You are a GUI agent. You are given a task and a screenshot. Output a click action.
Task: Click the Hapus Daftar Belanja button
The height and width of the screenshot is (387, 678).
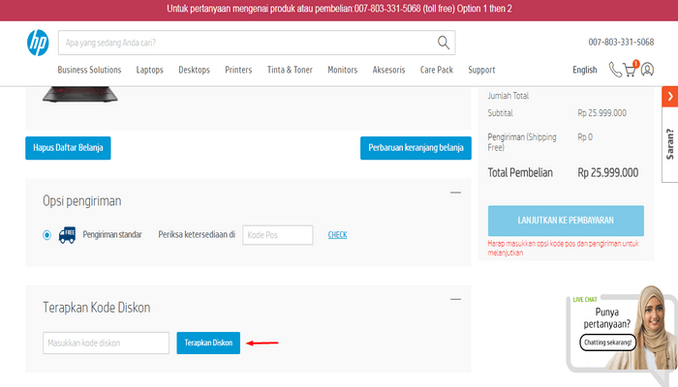pyautogui.click(x=68, y=148)
